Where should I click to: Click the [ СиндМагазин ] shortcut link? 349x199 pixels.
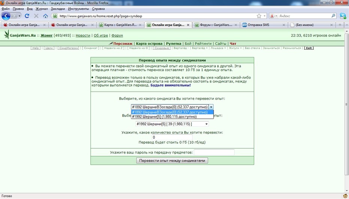[68, 48]
